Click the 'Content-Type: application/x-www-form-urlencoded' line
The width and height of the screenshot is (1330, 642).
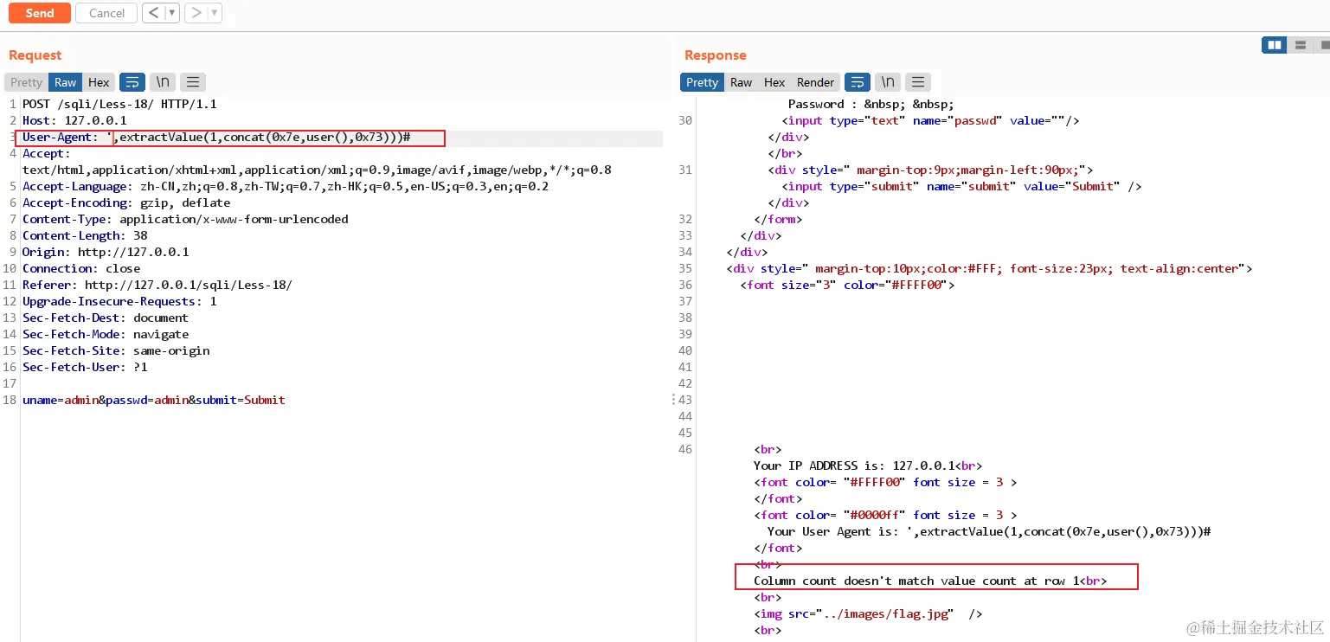[x=185, y=219]
